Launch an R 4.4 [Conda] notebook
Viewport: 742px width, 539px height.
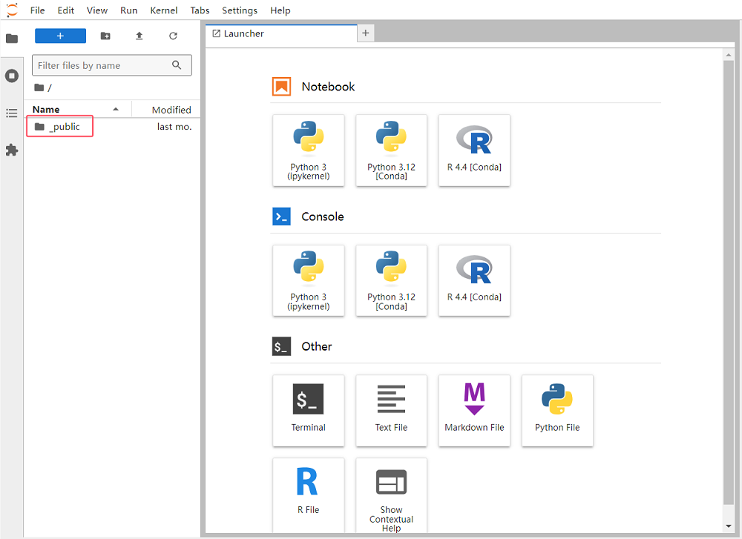tap(474, 151)
